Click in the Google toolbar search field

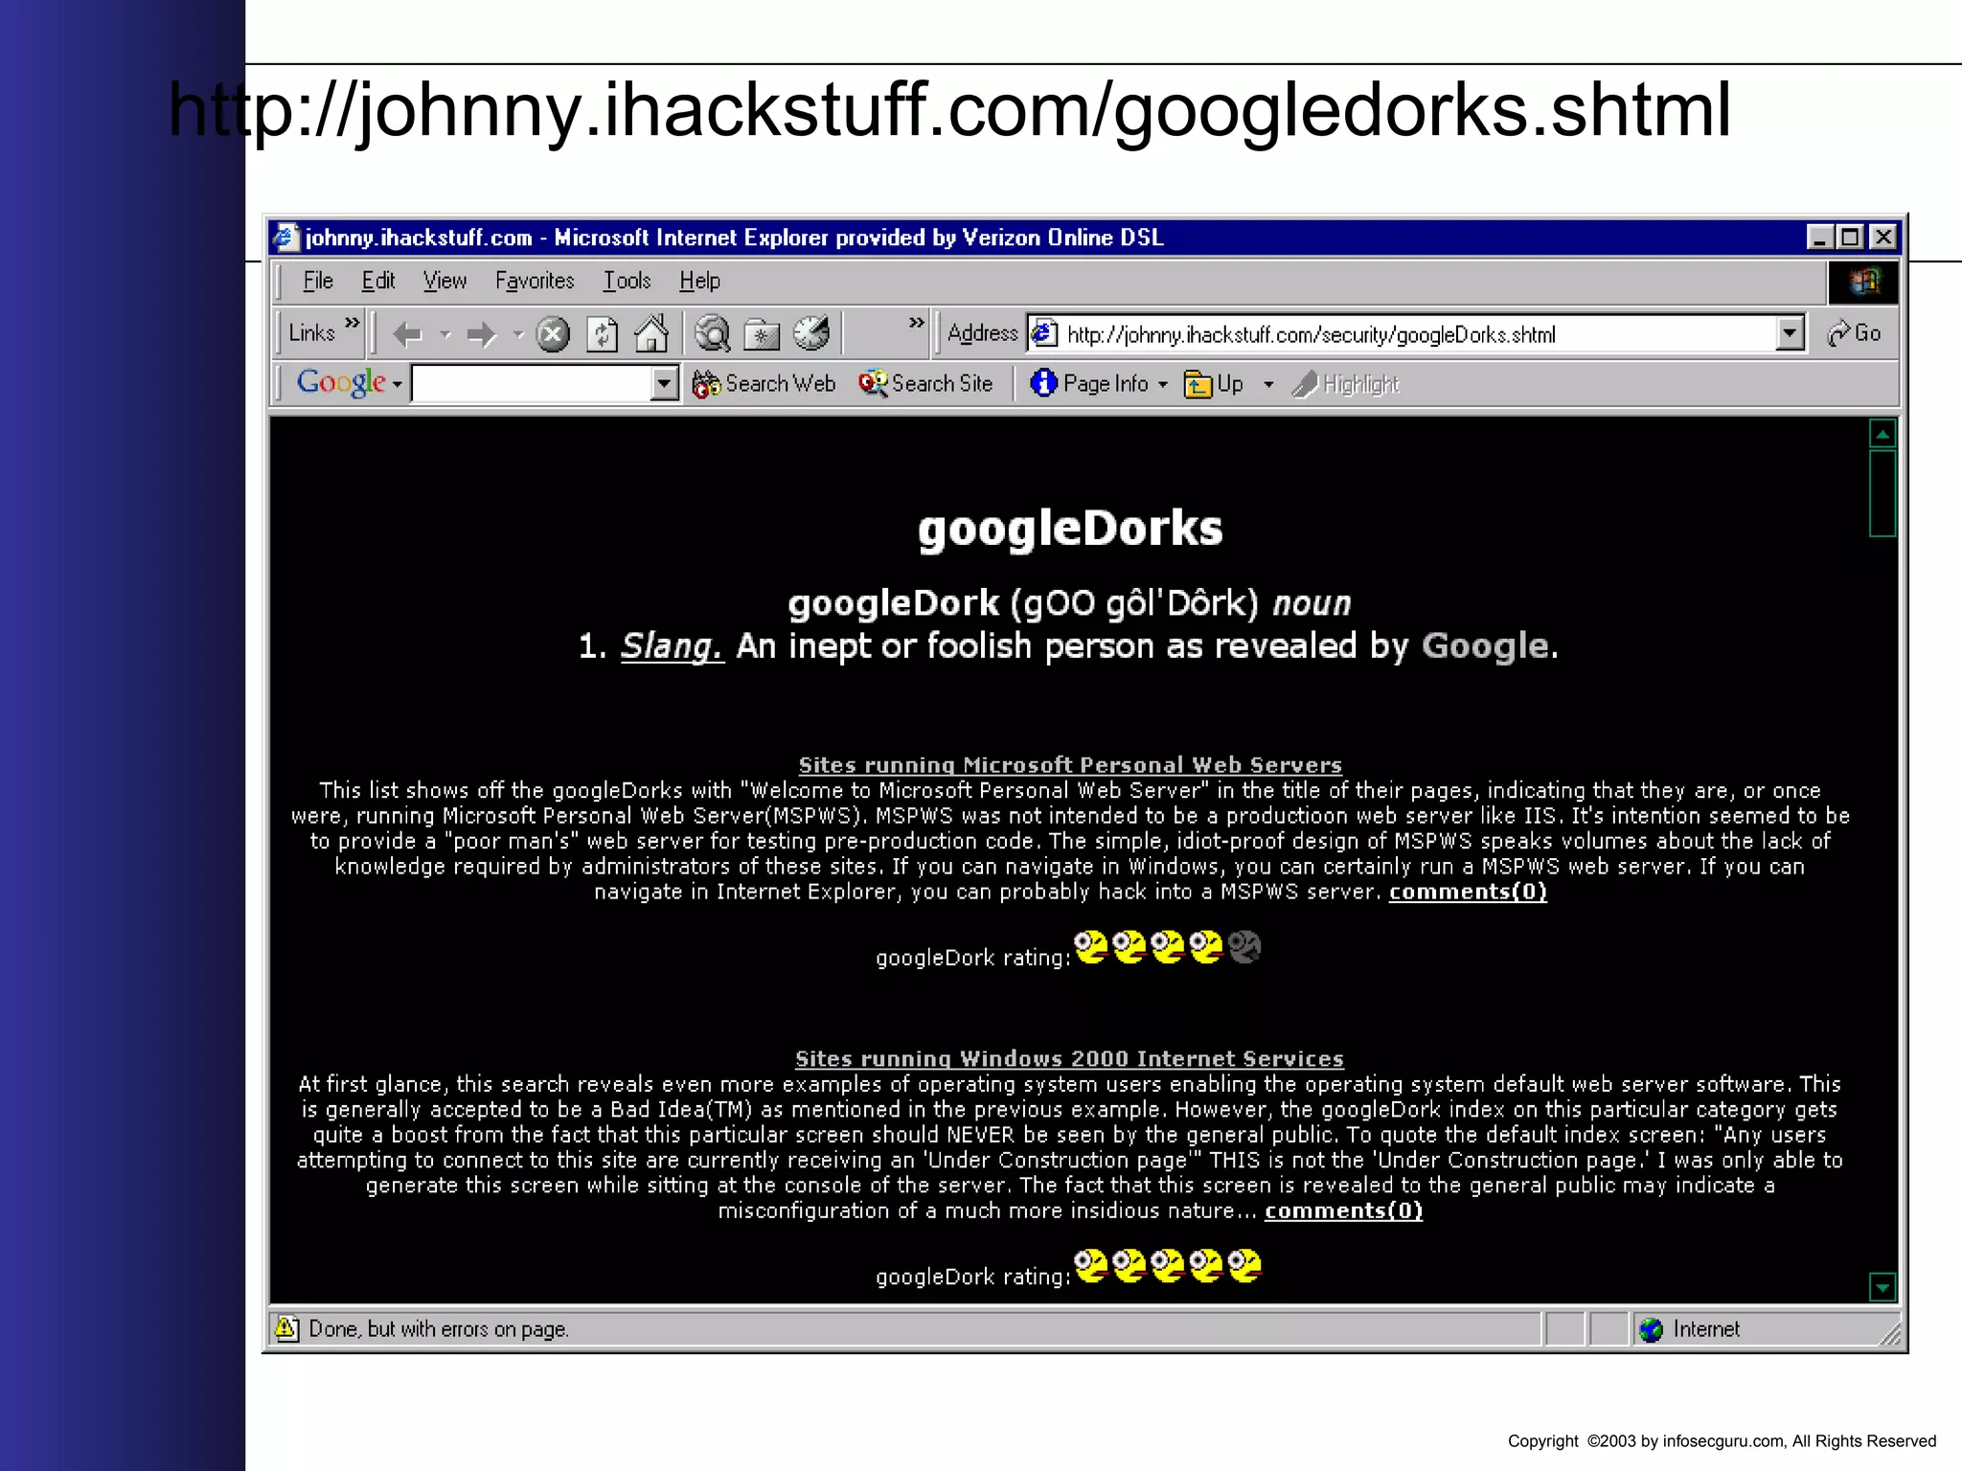532,384
